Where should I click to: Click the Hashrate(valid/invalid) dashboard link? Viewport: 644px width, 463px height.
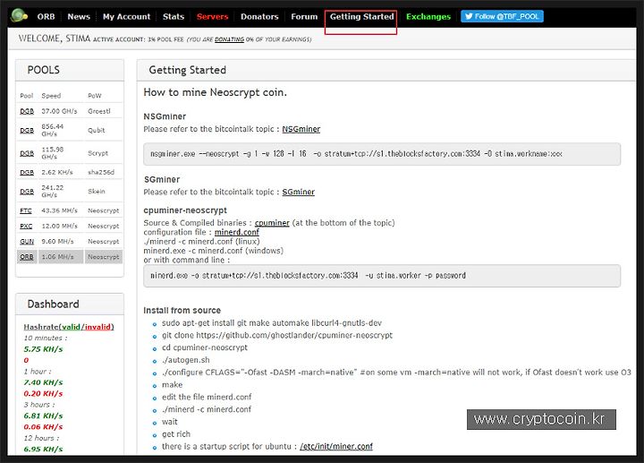pos(69,327)
